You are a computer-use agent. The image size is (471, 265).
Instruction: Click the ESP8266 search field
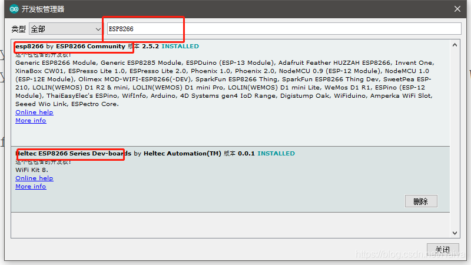284,29
